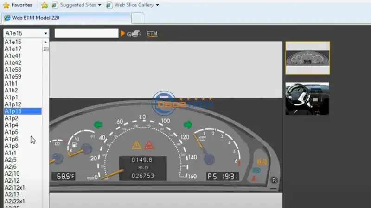Click the orange brake warning lamp
This screenshot has height=208, width=371.
tap(262, 162)
